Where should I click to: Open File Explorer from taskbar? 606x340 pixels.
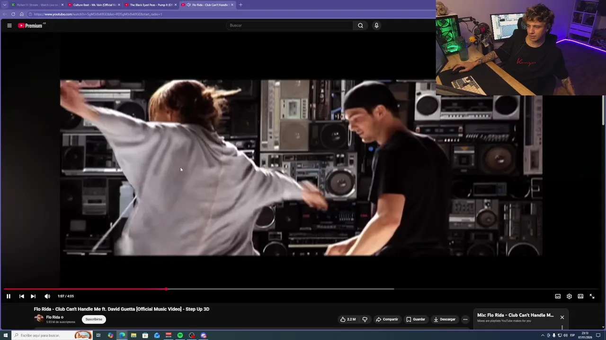point(134,335)
